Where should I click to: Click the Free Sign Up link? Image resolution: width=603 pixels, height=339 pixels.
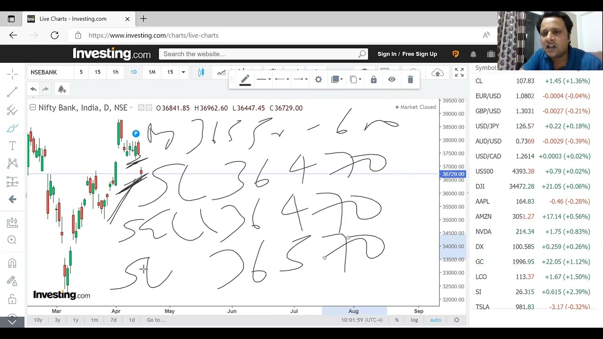tap(420, 54)
